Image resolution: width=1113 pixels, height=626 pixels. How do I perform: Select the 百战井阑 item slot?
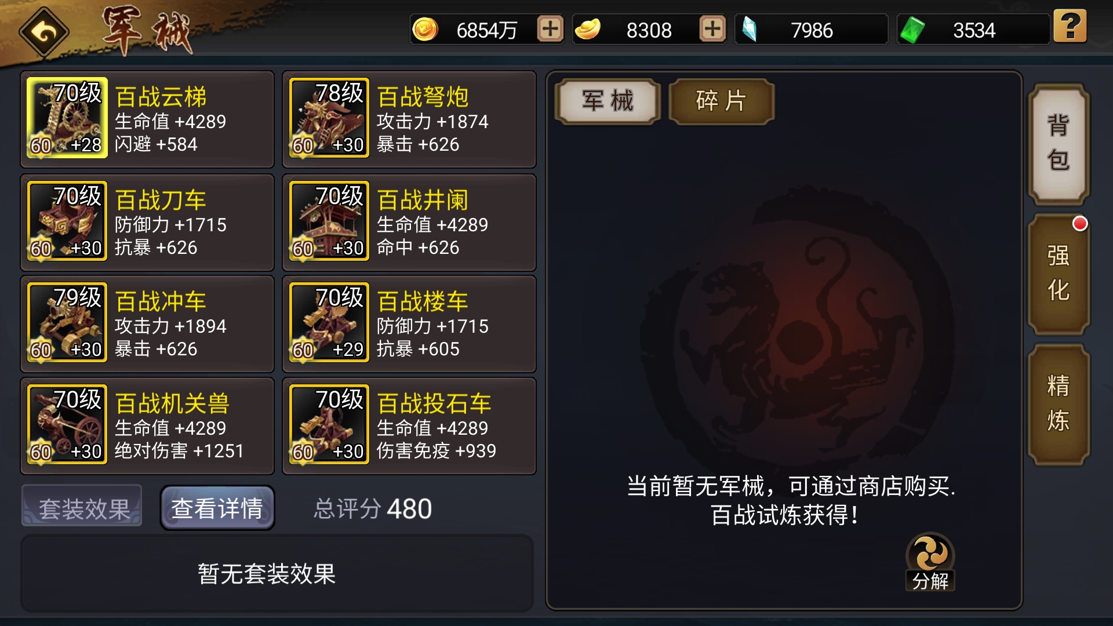click(409, 223)
